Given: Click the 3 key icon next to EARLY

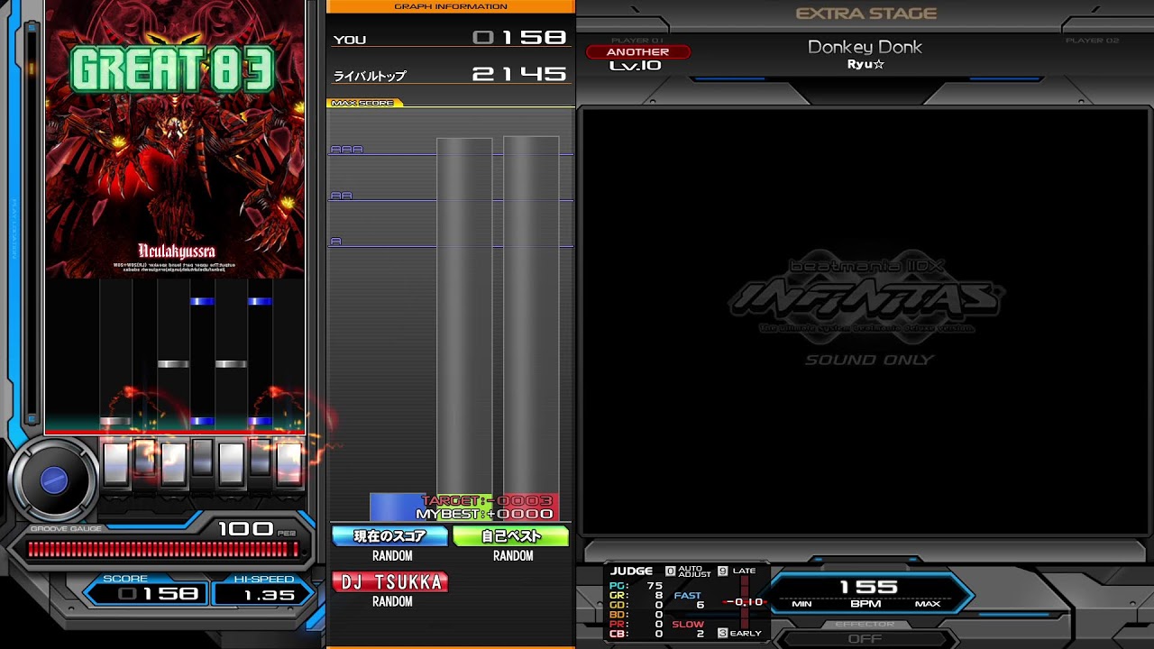Looking at the screenshot, I should [722, 633].
